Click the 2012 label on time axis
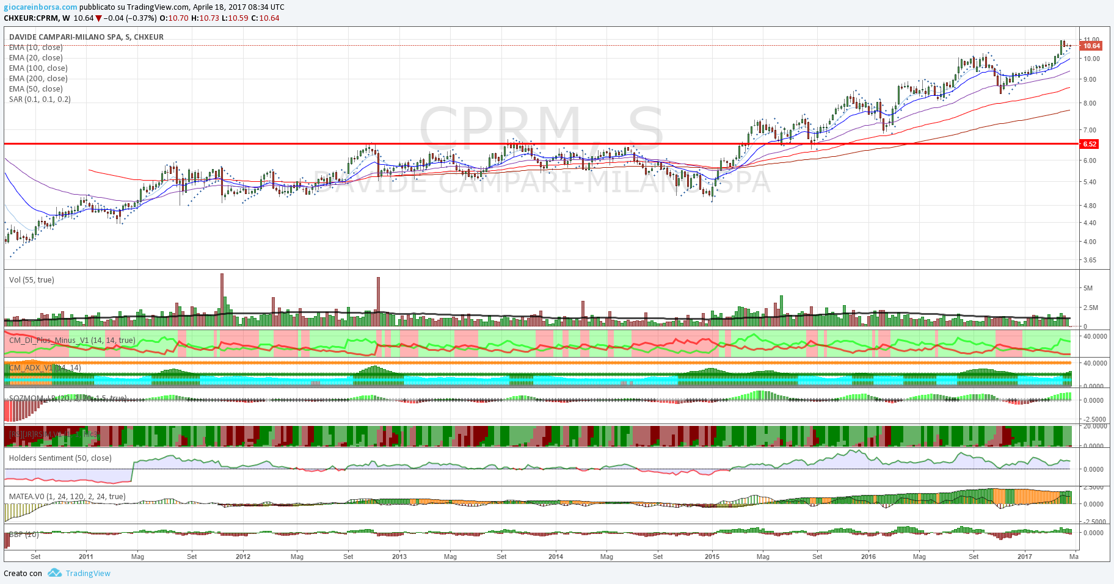The image size is (1114, 584). point(243,557)
